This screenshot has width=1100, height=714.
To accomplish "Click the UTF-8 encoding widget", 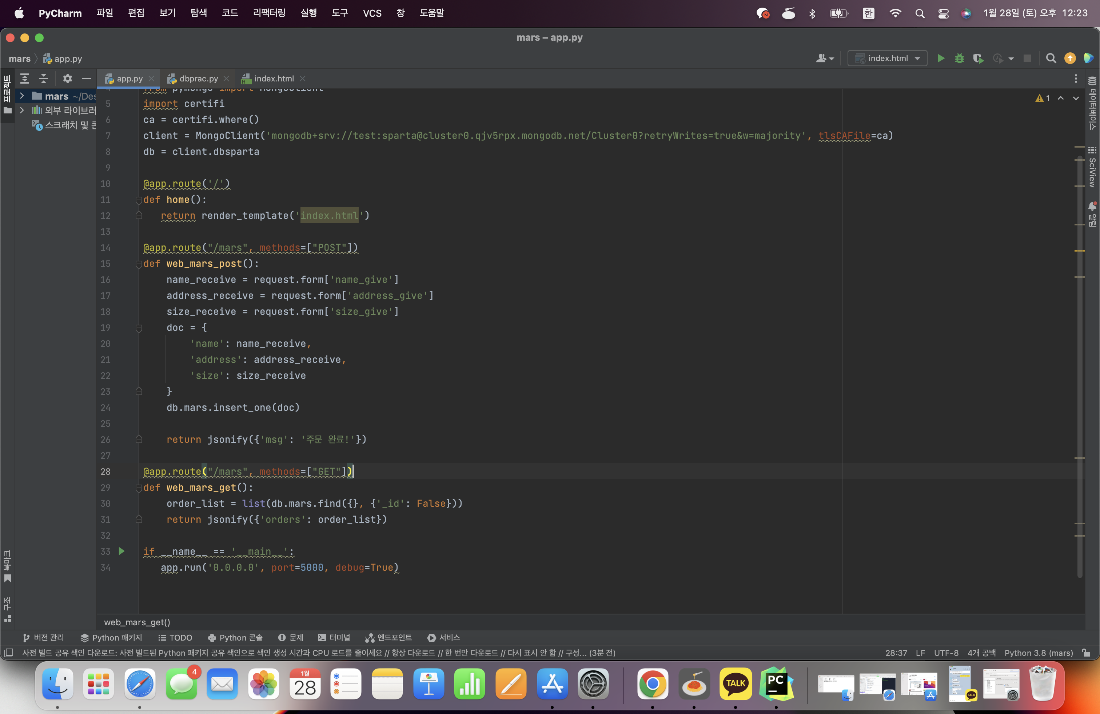I will click(x=946, y=653).
